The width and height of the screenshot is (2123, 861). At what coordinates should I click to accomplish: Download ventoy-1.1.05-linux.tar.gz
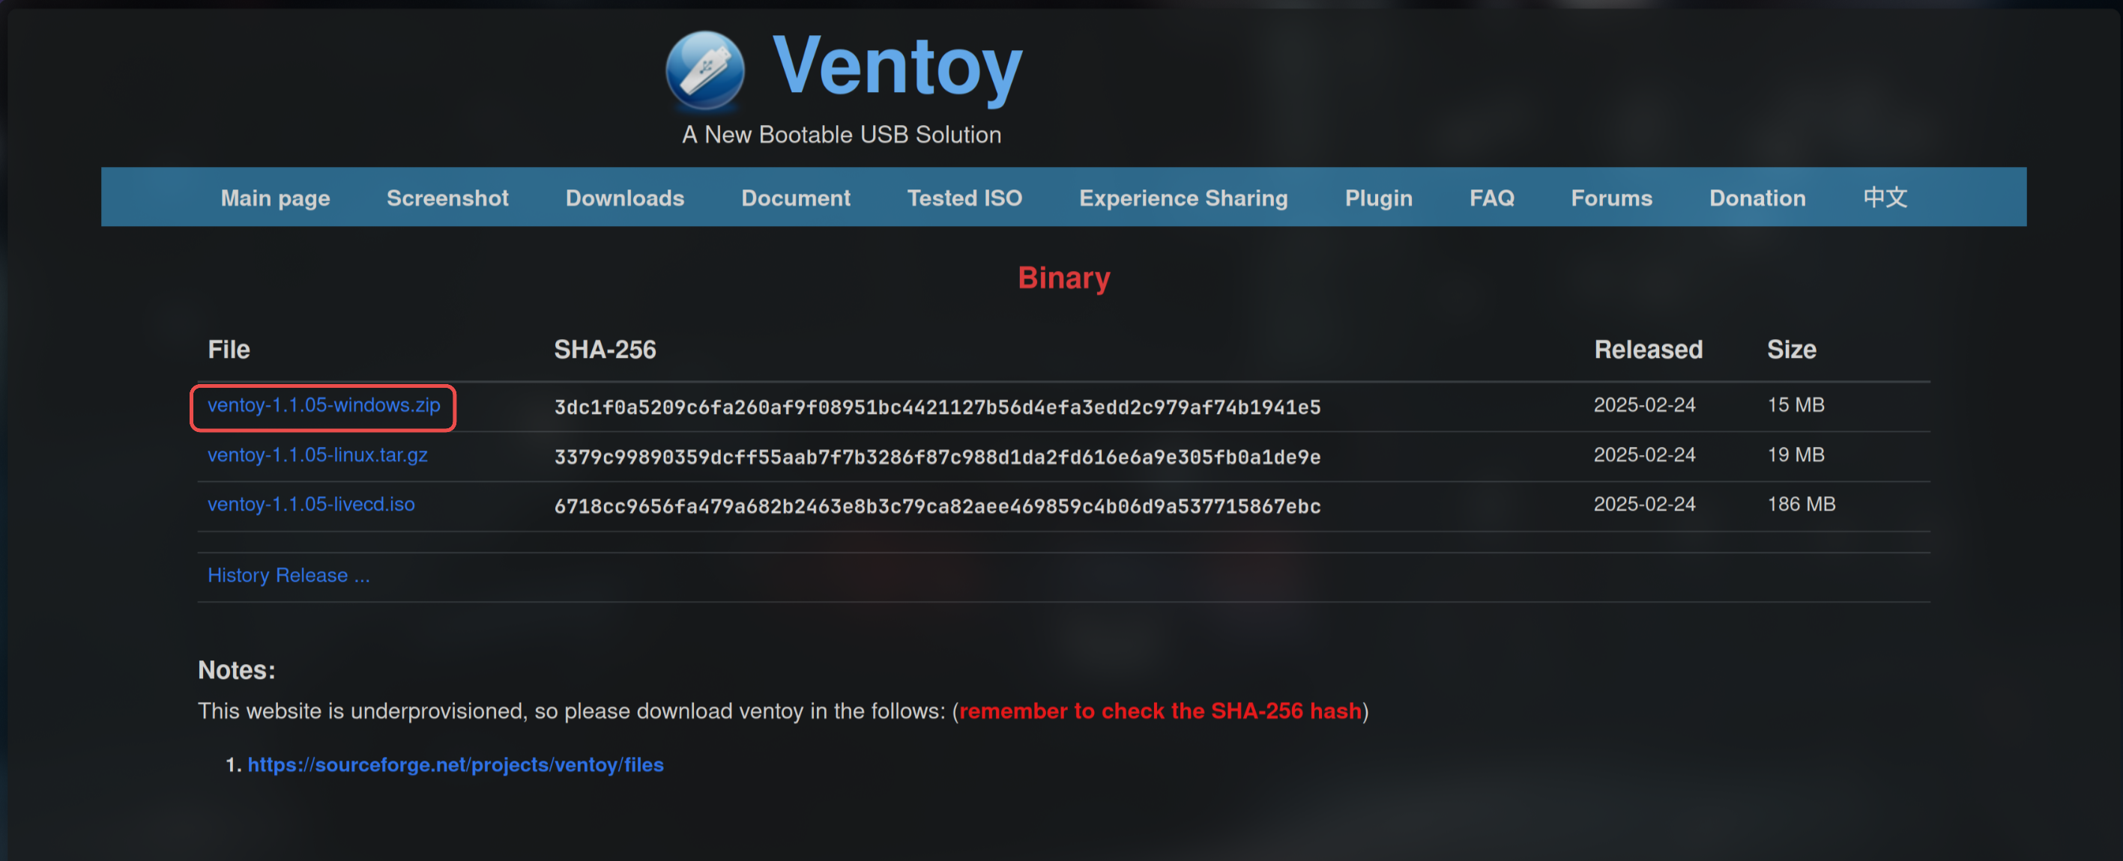coord(317,454)
